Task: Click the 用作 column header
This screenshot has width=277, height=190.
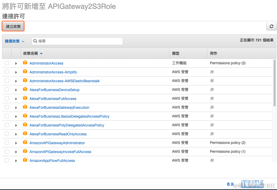Action: (x=213, y=53)
